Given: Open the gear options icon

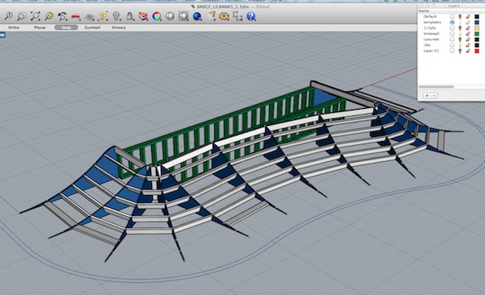Looking at the screenshot, I should [224, 16].
